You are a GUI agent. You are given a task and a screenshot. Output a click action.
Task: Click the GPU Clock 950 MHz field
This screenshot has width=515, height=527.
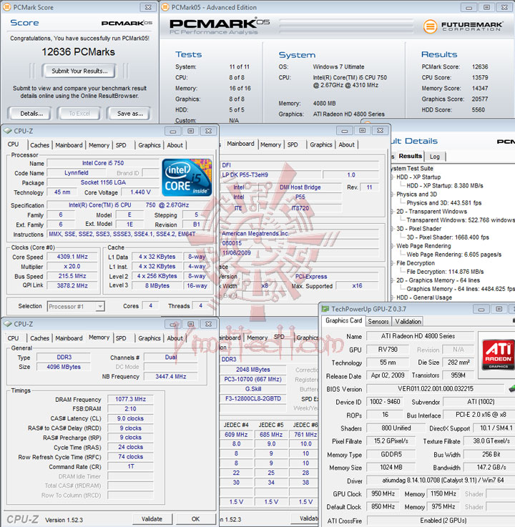[x=383, y=493]
